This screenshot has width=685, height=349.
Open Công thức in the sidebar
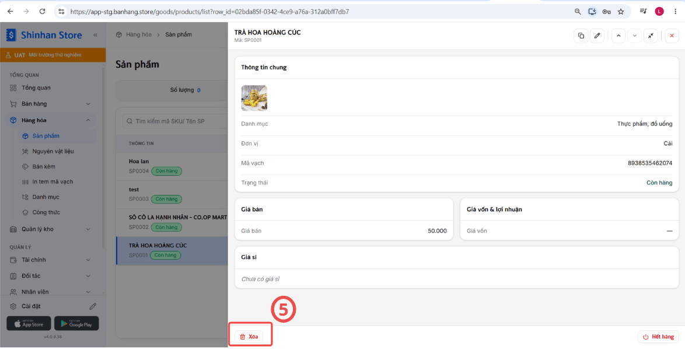tap(57, 212)
